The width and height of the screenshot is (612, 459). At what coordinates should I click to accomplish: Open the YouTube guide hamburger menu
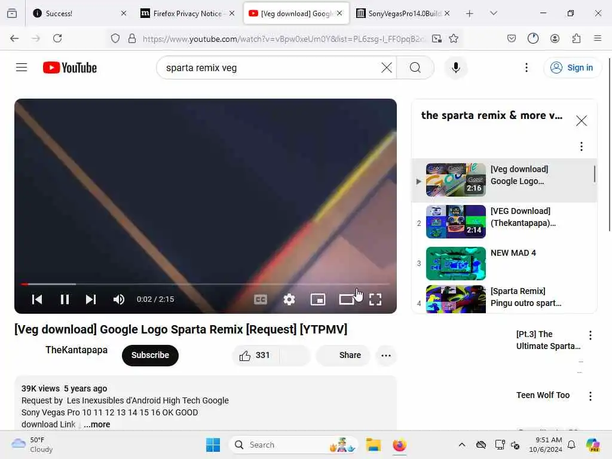(22, 68)
